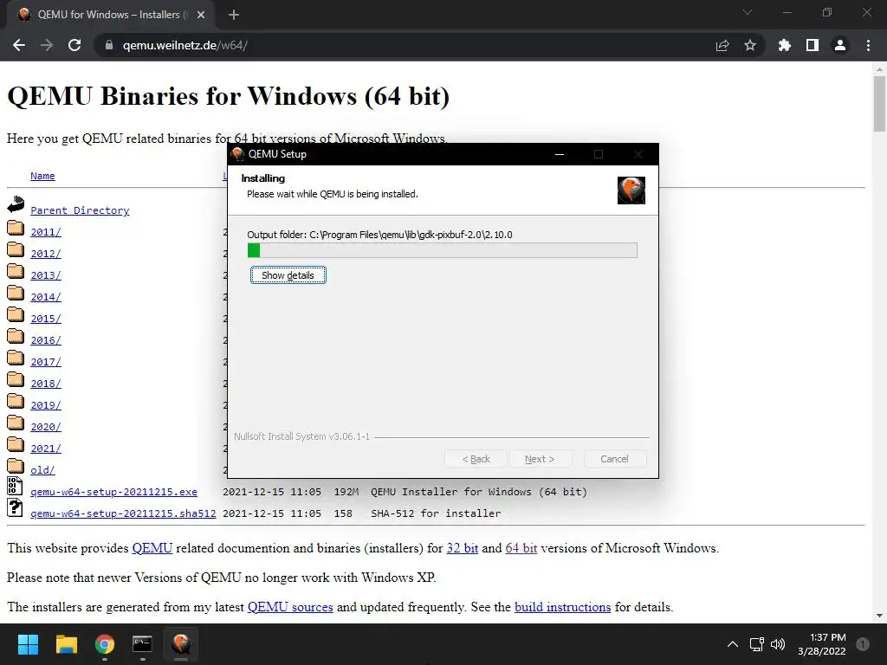Open the terminal from the taskbar
The width and height of the screenshot is (887, 665).
pos(143,644)
